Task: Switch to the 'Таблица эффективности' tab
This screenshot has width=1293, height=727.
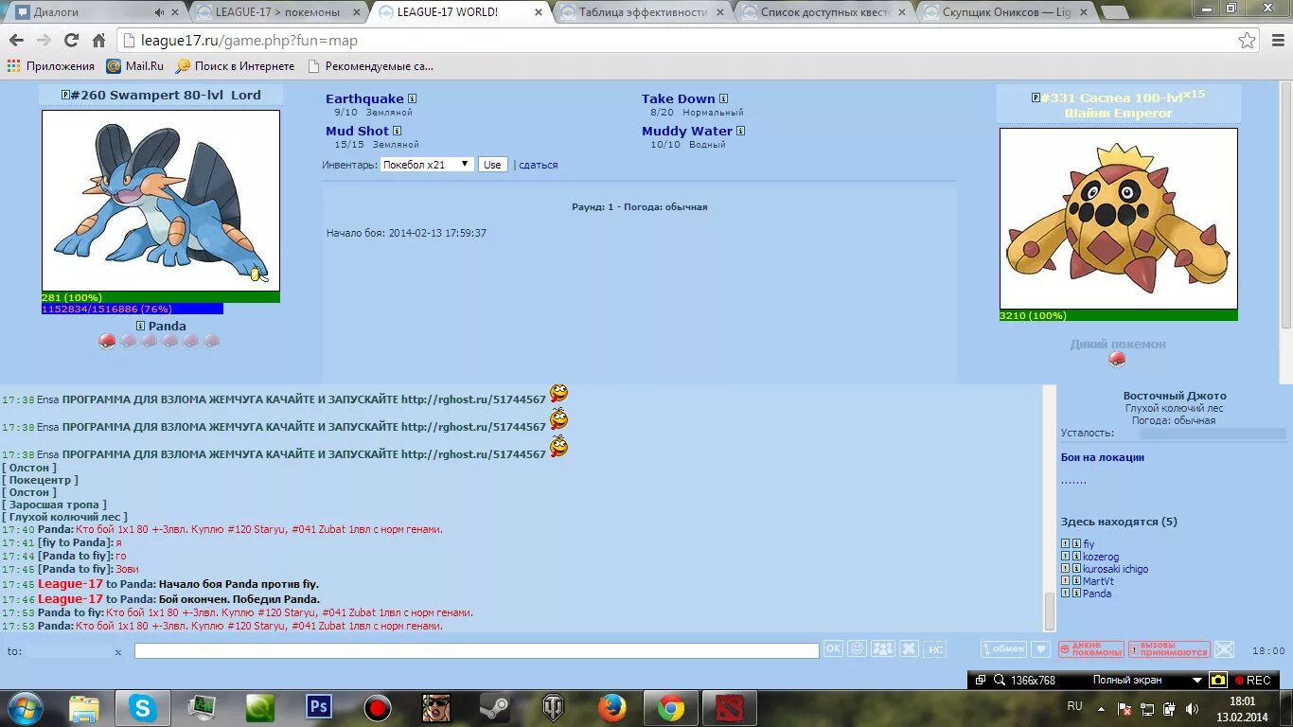Action: click(643, 12)
